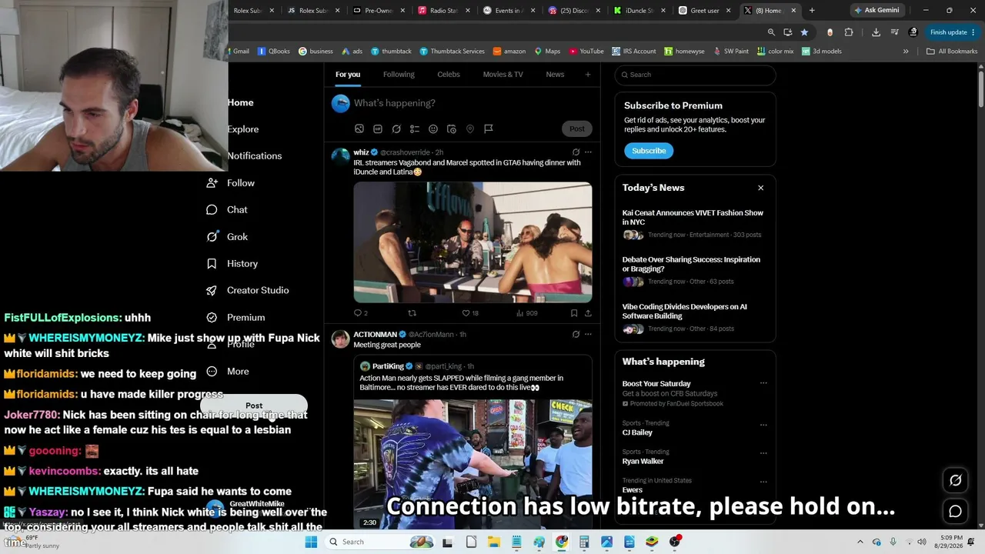985x554 pixels.
Task: Bookmark whiz's post
Action: (x=574, y=313)
